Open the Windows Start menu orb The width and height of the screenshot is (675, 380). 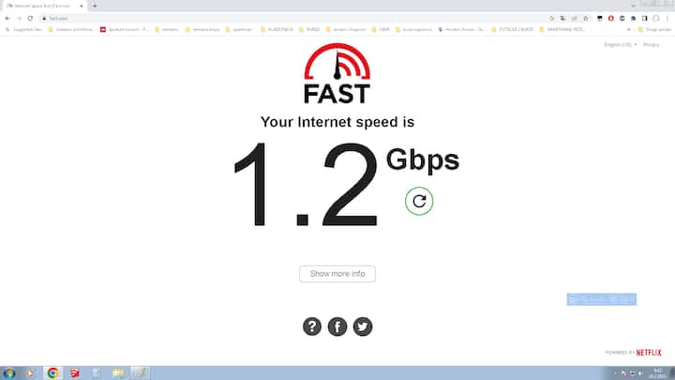pyautogui.click(x=9, y=373)
